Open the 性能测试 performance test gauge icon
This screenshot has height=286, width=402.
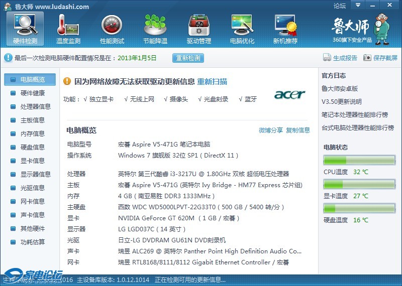pyautogui.click(x=112, y=29)
